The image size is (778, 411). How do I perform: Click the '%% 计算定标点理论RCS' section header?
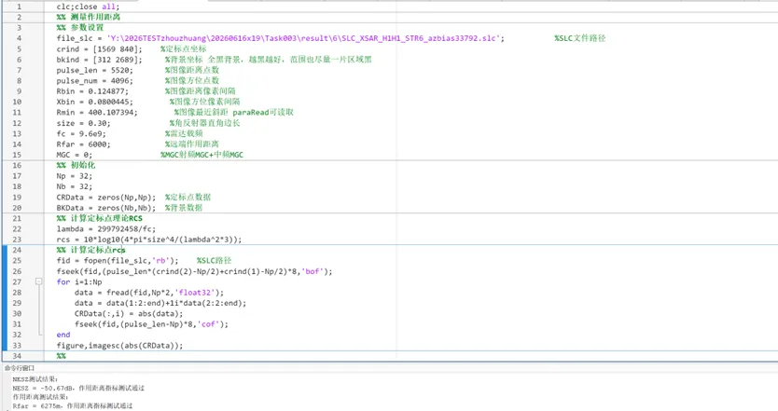pyautogui.click(x=99, y=218)
